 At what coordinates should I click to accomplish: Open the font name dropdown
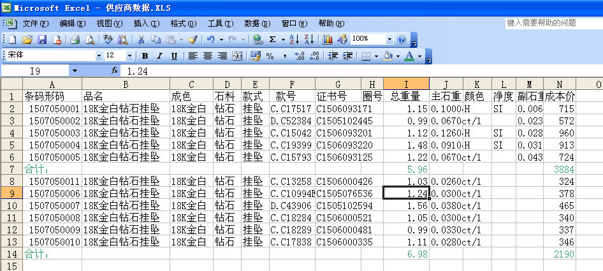point(99,56)
